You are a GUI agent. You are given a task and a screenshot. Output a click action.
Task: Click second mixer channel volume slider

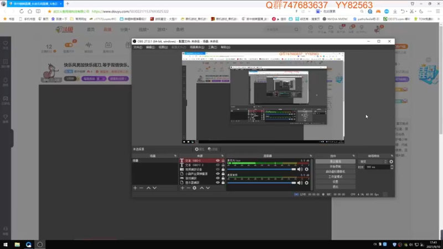[x=261, y=183]
